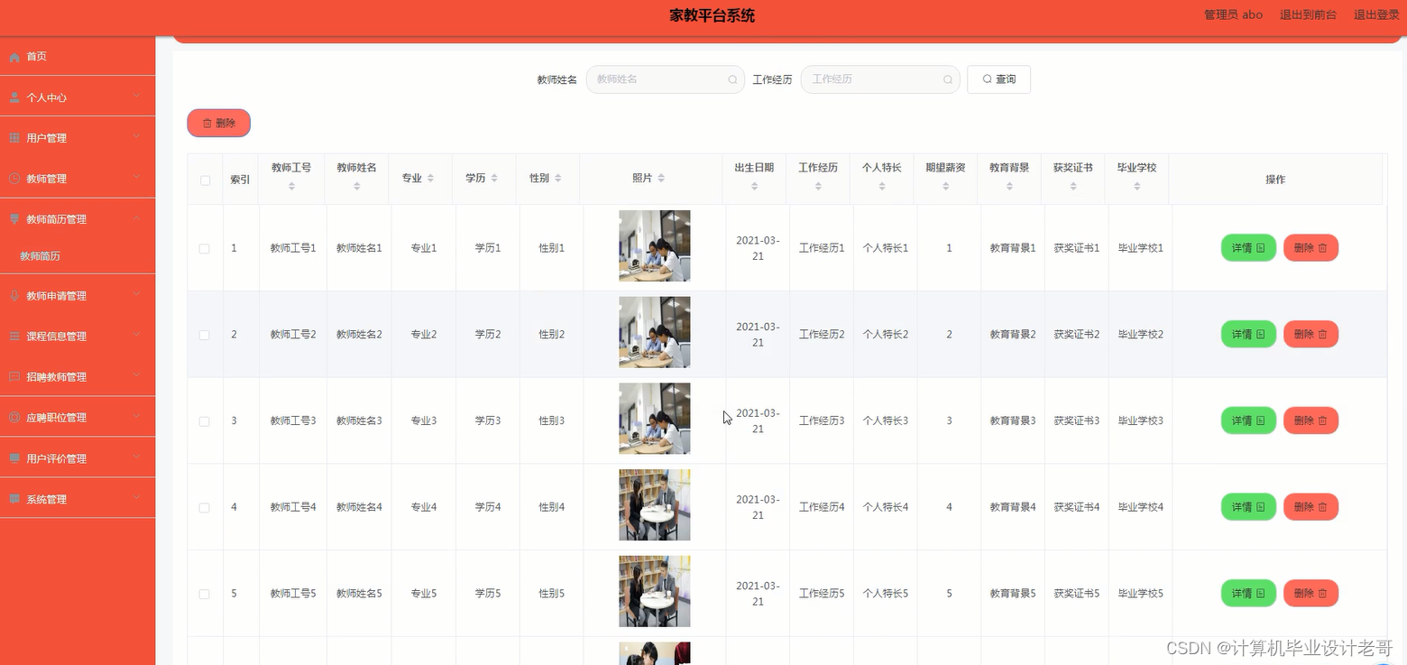Select the list icon beside 课程信息管理
Viewport: 1407px width, 665px height.
pos(13,336)
